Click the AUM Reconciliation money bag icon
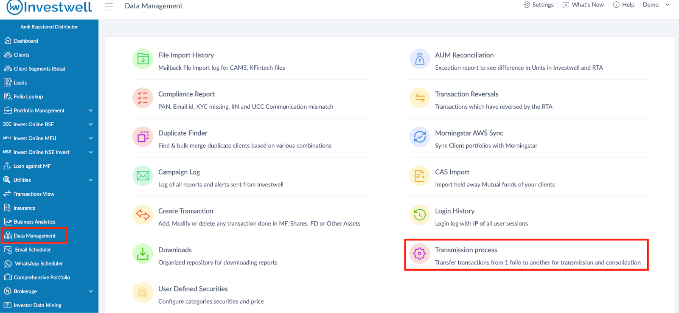 (420, 59)
